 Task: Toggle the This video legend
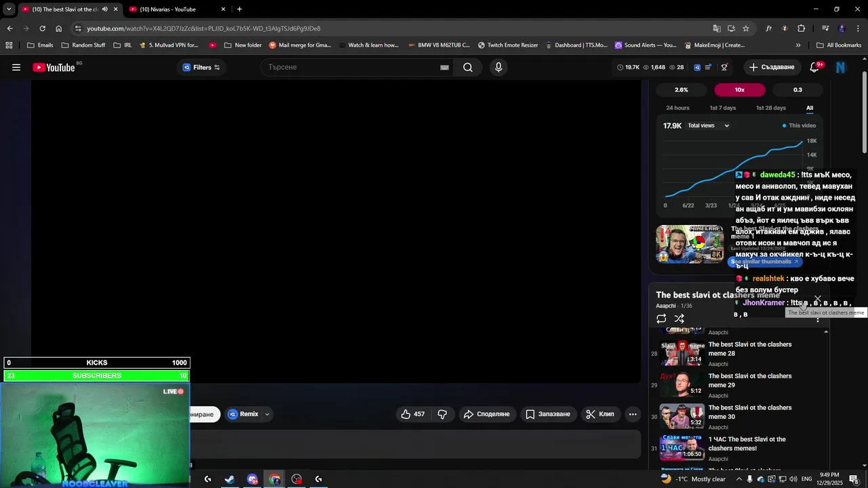coord(799,125)
